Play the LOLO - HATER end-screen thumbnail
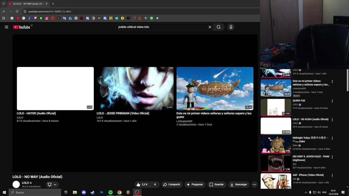The height and width of the screenshot is (196, 349). click(55, 88)
